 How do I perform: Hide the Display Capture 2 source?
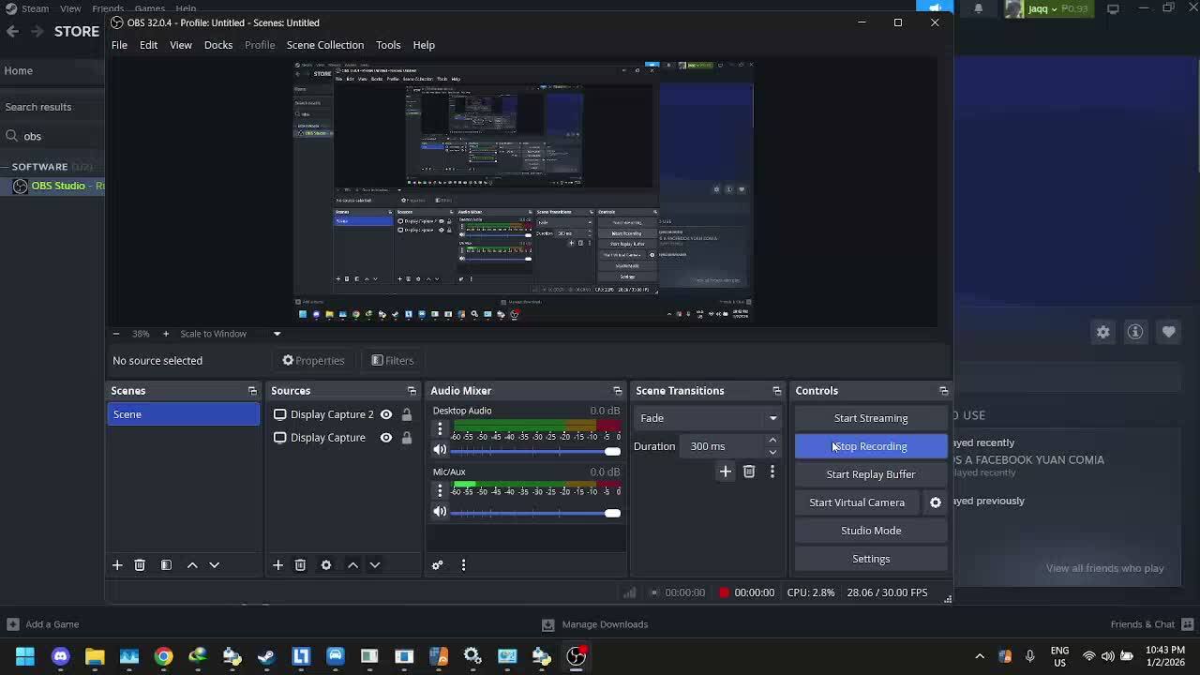[386, 414]
